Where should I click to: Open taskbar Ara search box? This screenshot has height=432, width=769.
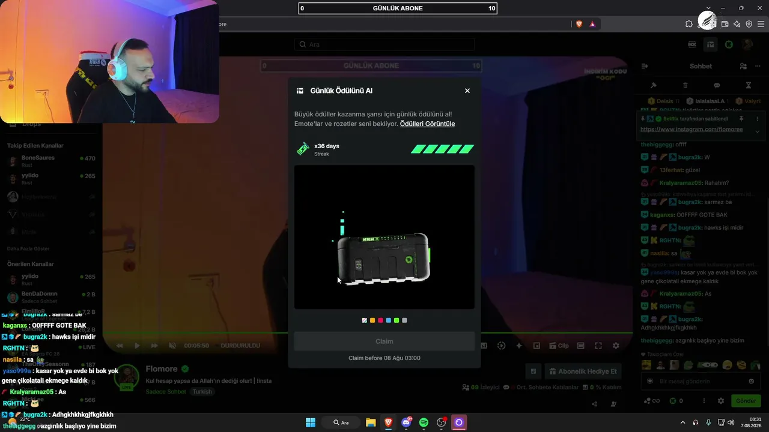click(341, 422)
